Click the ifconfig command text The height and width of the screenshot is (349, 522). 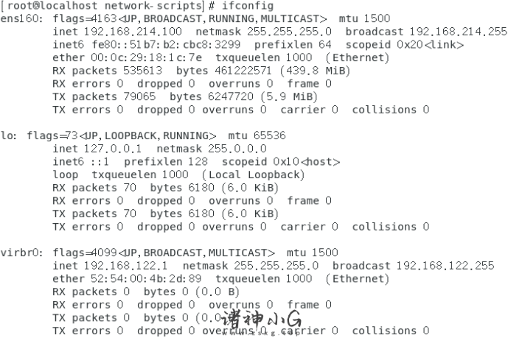248,6
